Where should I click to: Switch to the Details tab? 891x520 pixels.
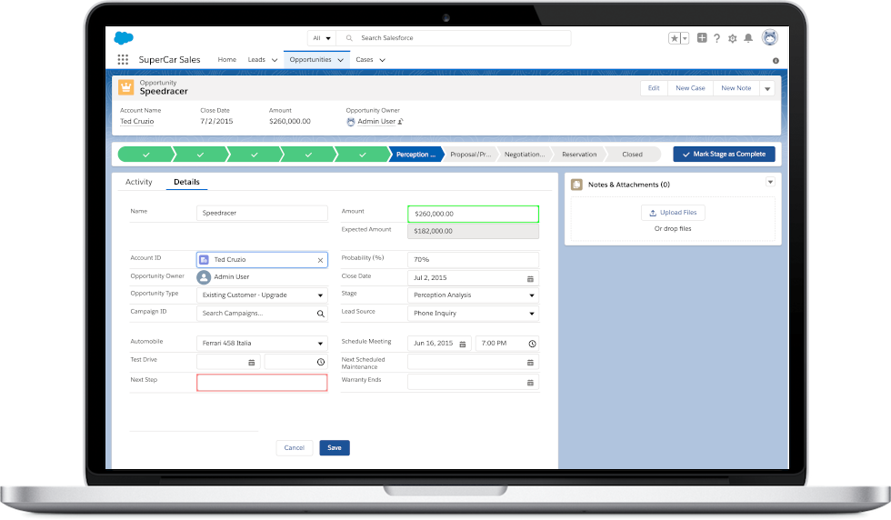point(186,182)
